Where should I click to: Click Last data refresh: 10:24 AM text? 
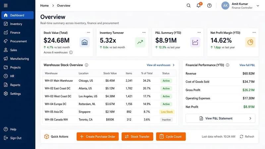pyautogui.click(x=218, y=136)
